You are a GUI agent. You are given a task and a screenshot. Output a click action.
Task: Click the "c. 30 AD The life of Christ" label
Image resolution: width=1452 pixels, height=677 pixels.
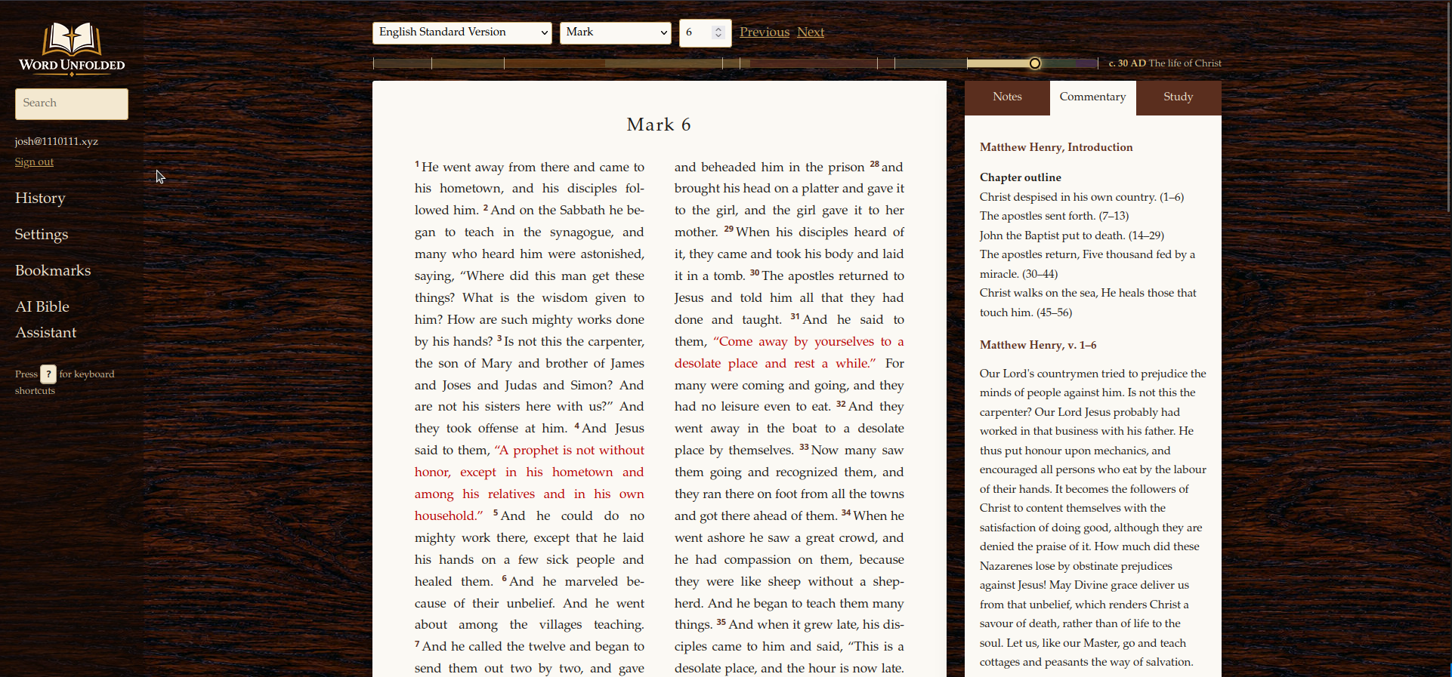1165,63
